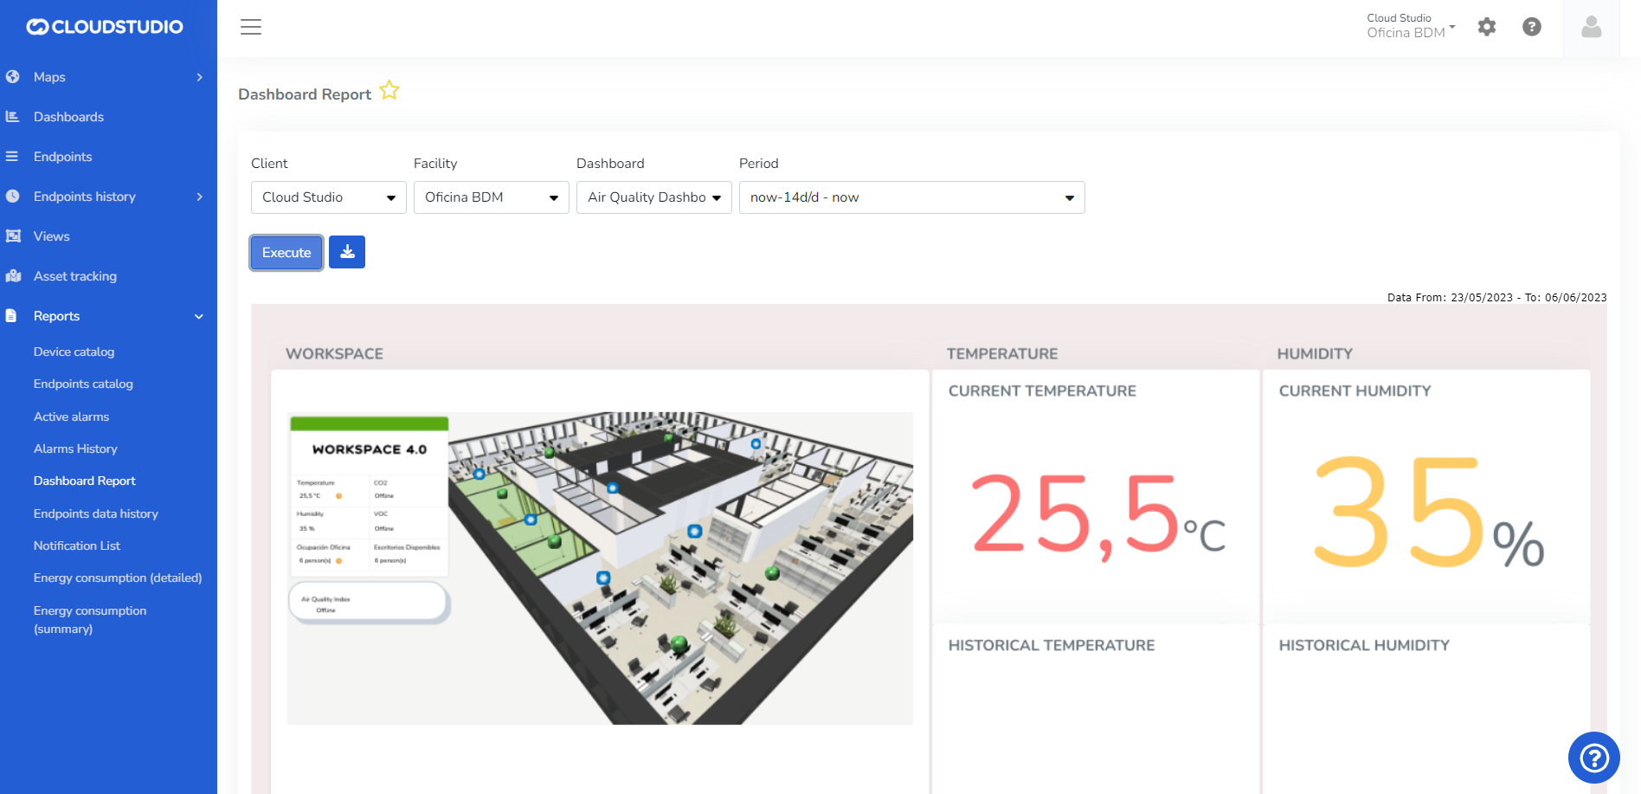This screenshot has height=794, width=1641.
Task: Click the Asset tracking sidebar icon
Action: tap(13, 276)
